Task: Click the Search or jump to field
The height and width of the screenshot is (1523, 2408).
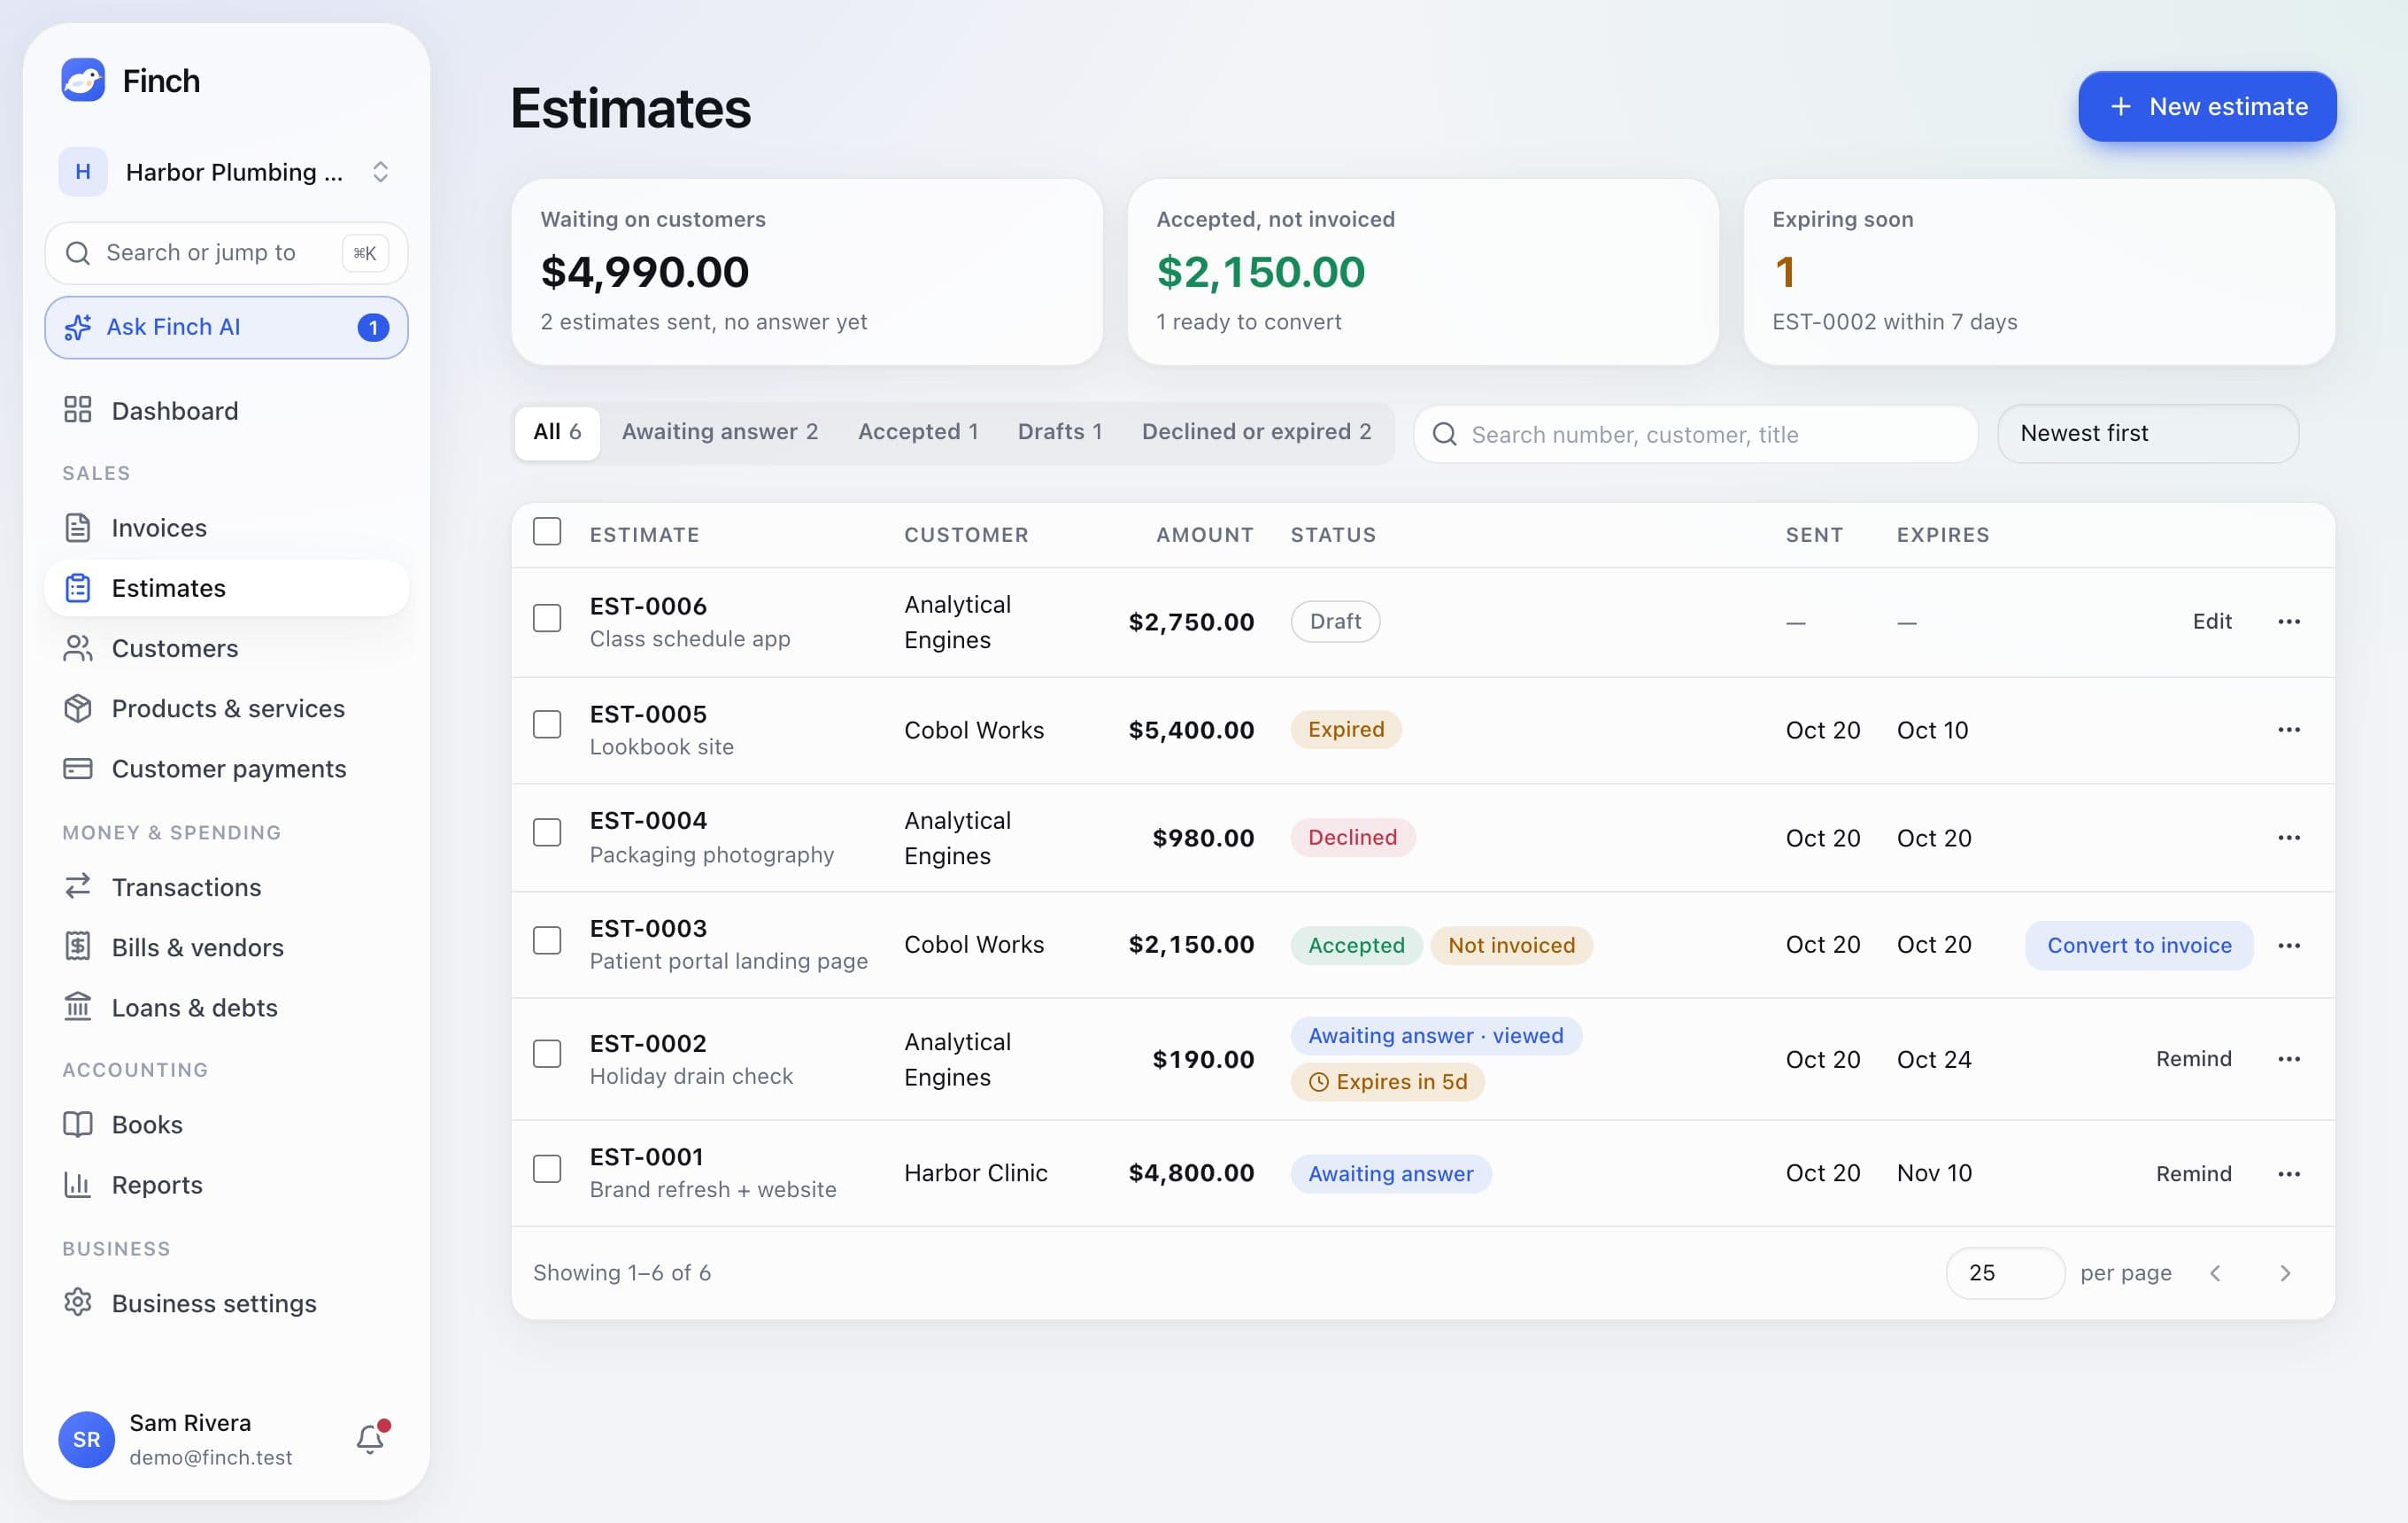Action: (226, 253)
